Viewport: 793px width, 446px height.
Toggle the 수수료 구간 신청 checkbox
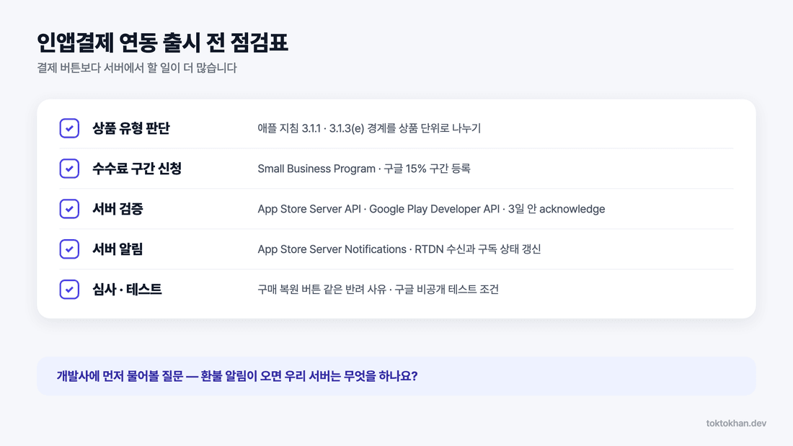(69, 169)
